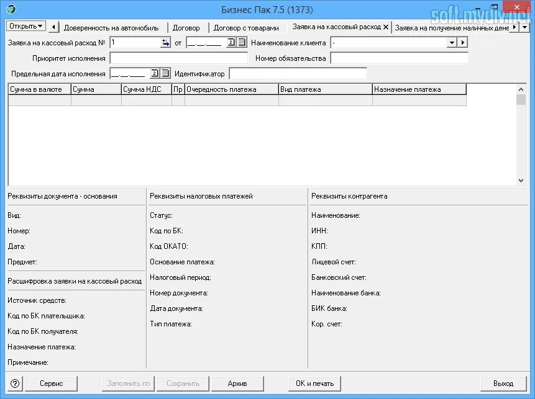
Task: Open the Договор с товарами tab
Action: [246, 28]
